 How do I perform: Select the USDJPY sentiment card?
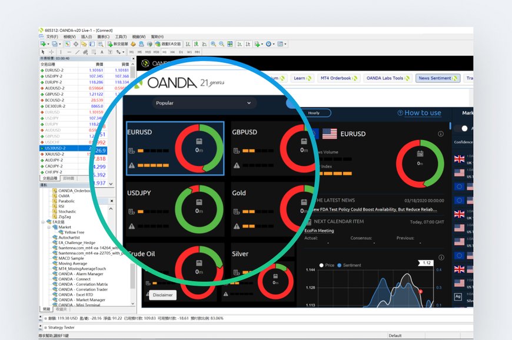point(175,209)
